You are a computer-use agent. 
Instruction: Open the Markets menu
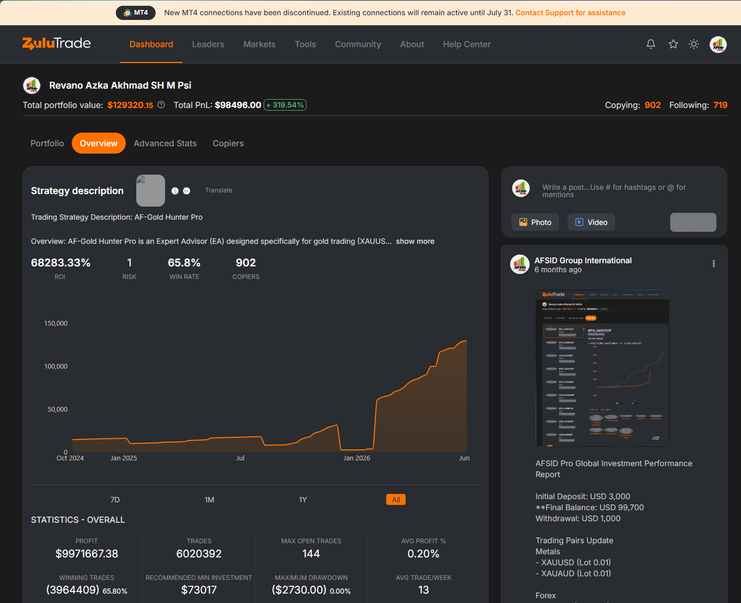(x=259, y=45)
